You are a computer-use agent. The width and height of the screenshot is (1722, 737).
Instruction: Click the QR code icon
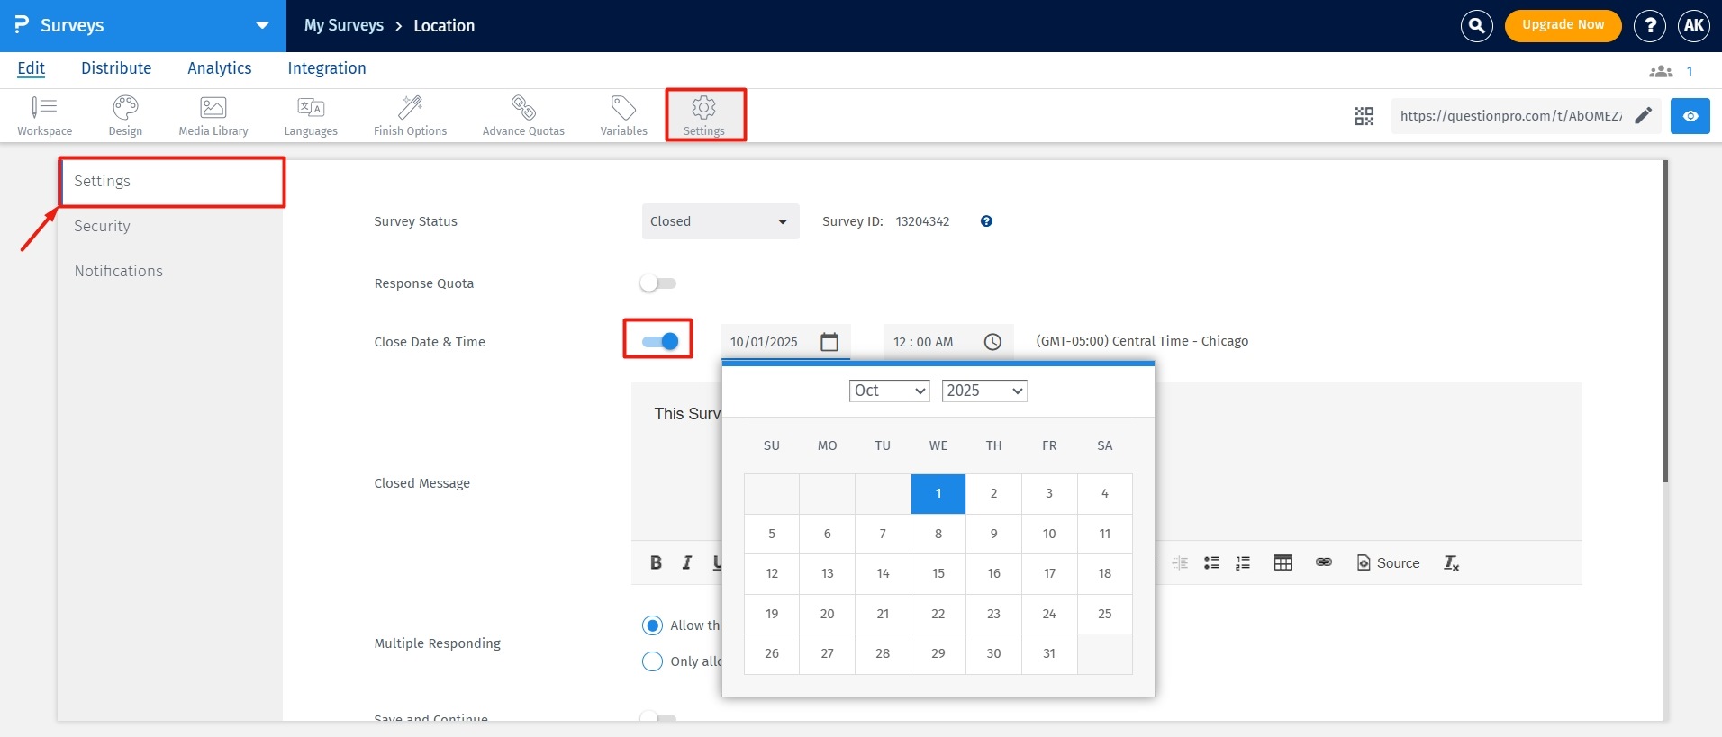pos(1364,116)
